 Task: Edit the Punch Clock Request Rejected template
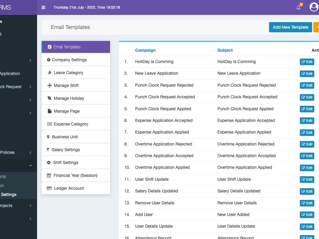(x=307, y=85)
